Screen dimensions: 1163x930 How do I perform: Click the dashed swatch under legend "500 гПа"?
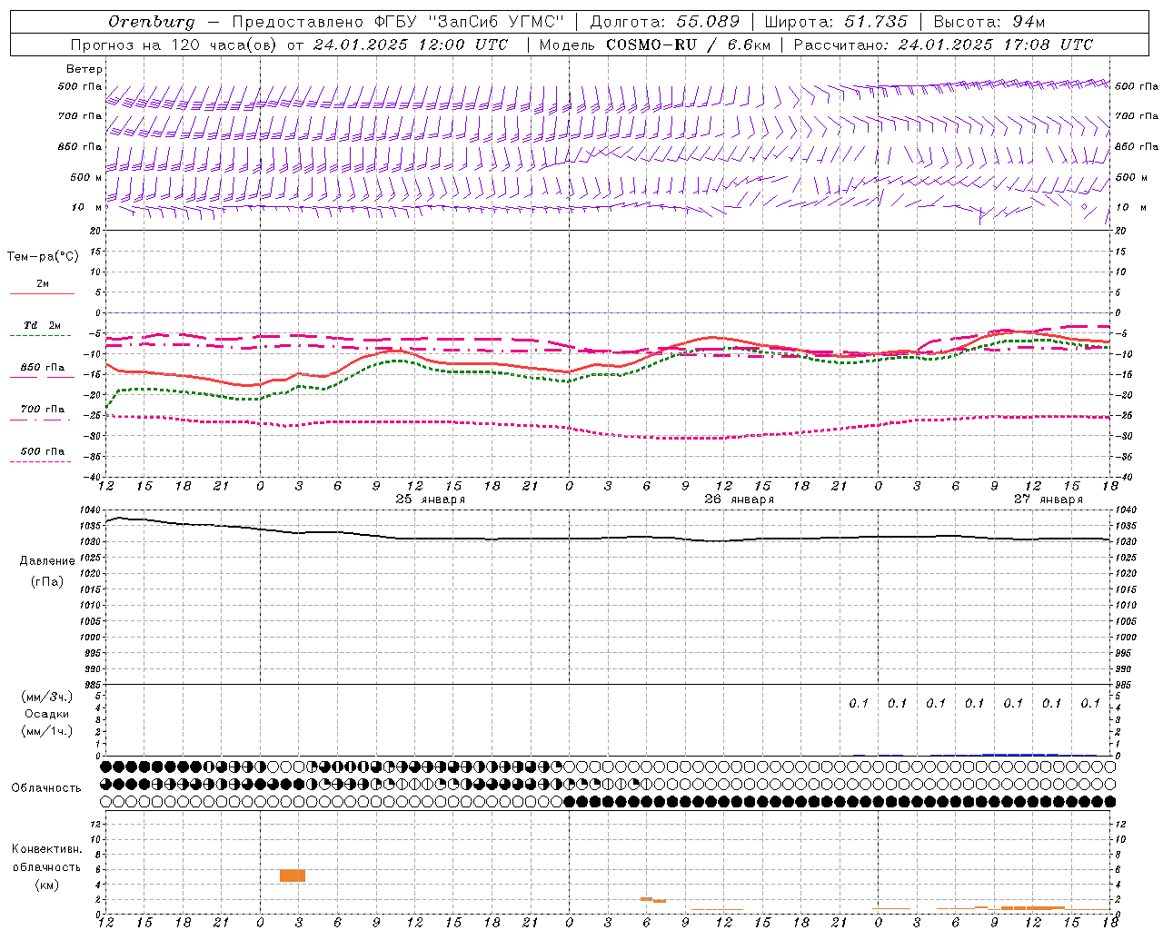click(x=40, y=462)
